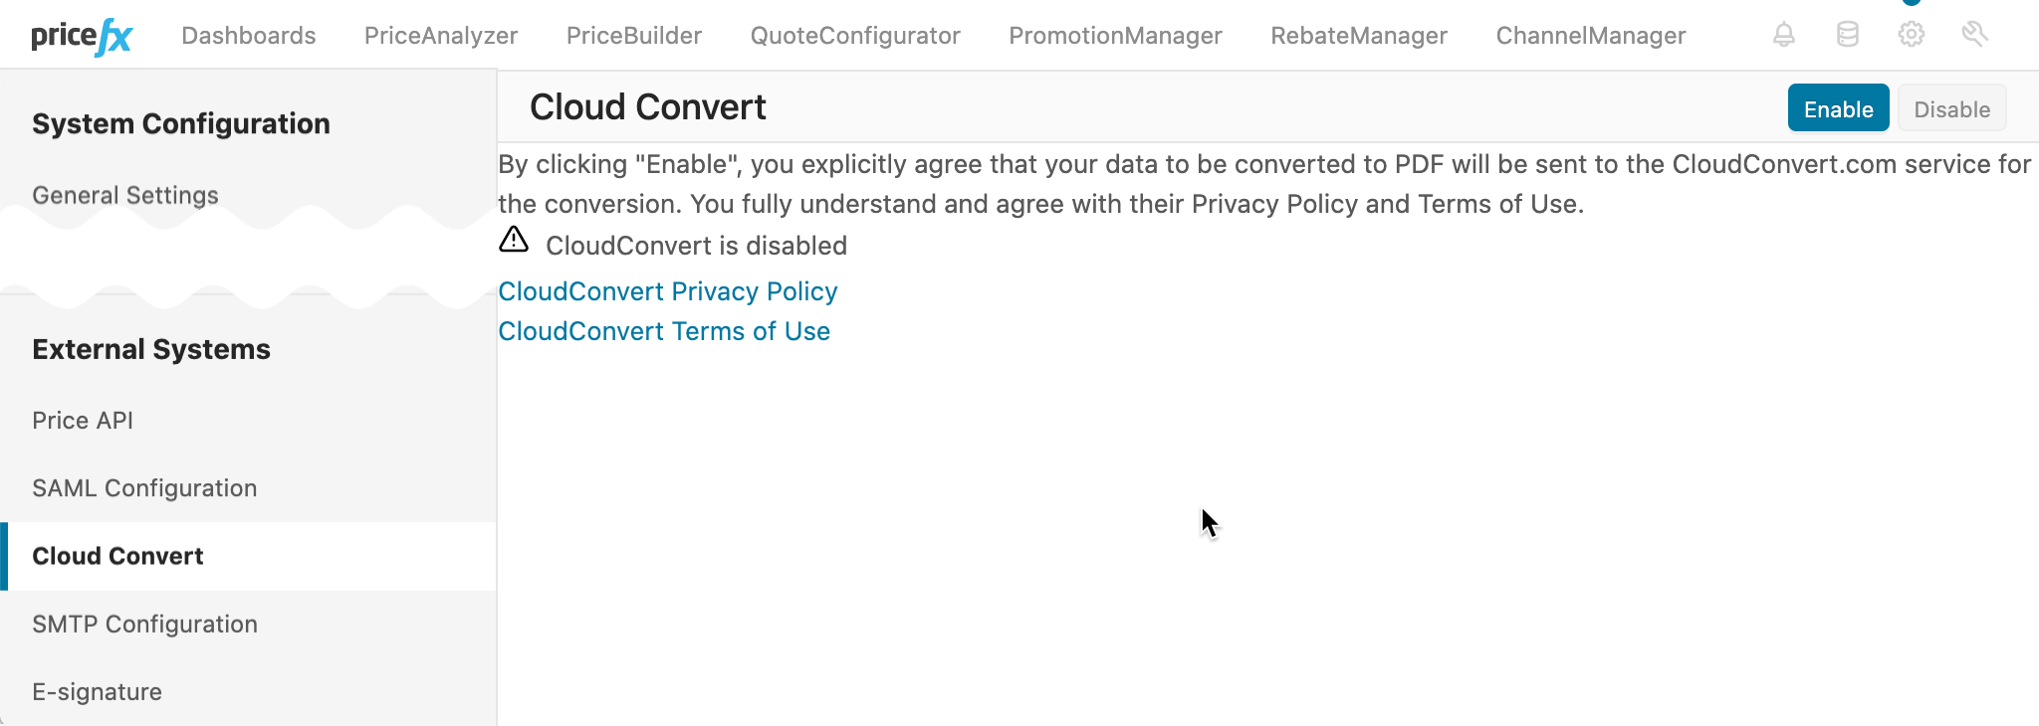
Task: Switch to ChannelManager
Action: pos(1591,35)
